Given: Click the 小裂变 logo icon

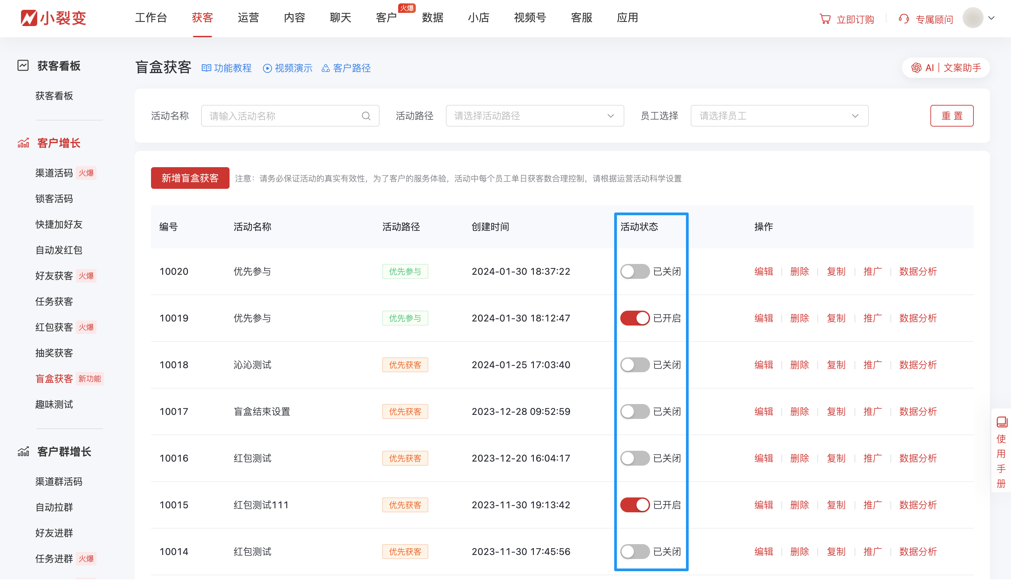Looking at the screenshot, I should 29,18.
